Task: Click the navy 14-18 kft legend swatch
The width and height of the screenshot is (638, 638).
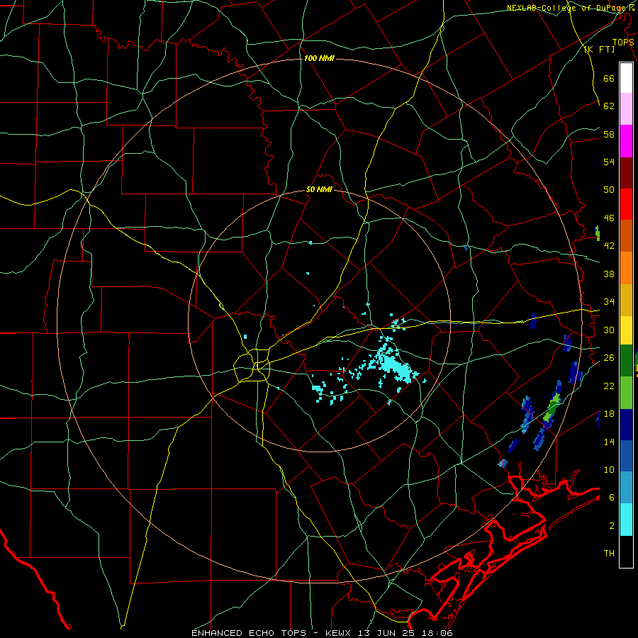Action: tap(626, 425)
